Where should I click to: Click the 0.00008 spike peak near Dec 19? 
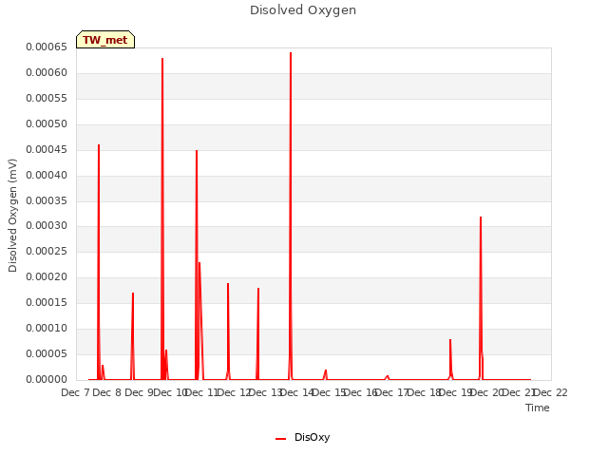pos(450,340)
